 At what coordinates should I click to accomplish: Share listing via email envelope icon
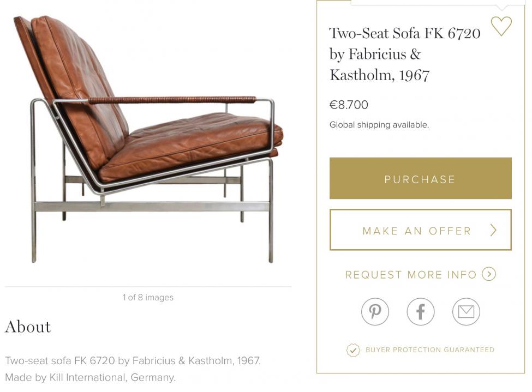click(x=466, y=312)
